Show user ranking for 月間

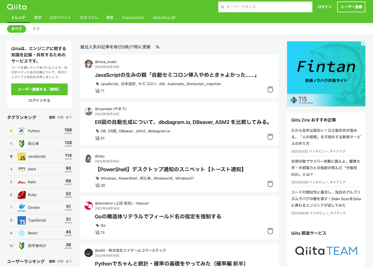60,261
